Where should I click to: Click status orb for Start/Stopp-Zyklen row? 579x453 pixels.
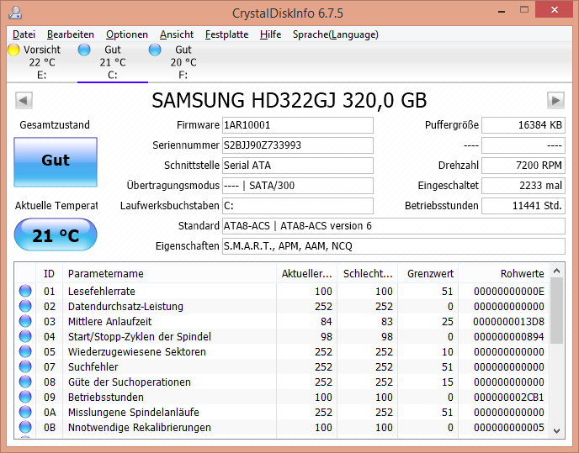point(25,336)
